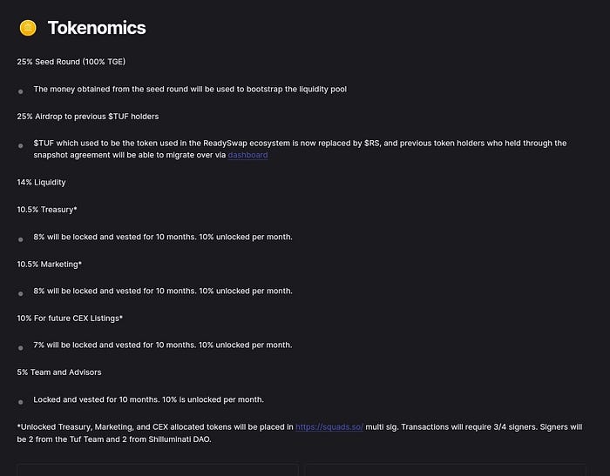Image resolution: width=610 pixels, height=476 pixels.
Task: Click the 25% Airdrop to previous $TUF holders line
Action: tap(87, 116)
